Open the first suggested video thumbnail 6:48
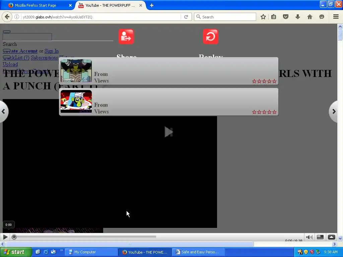The image size is (343, 257). tap(76, 71)
